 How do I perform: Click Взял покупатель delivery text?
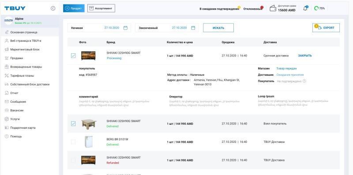pyautogui.click(x=275, y=124)
